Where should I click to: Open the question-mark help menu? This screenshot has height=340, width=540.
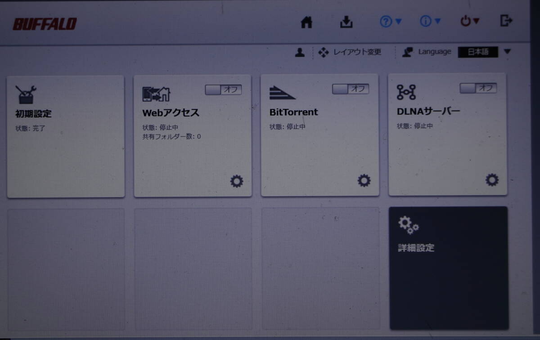pos(391,21)
